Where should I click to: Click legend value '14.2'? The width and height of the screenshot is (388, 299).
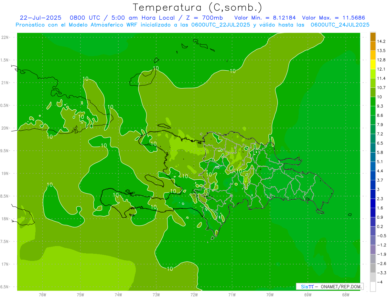coord(382,41)
